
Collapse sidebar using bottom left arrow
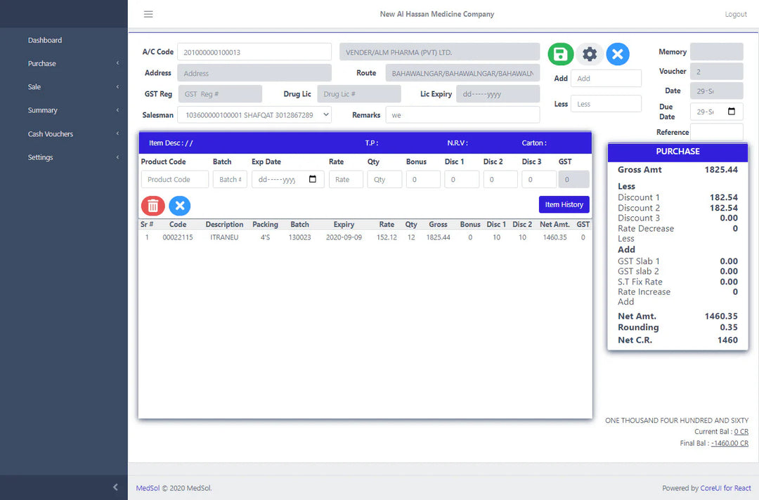115,487
